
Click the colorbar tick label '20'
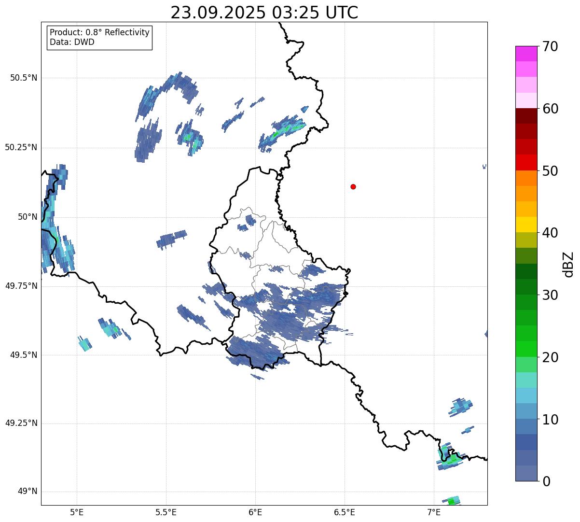point(550,357)
